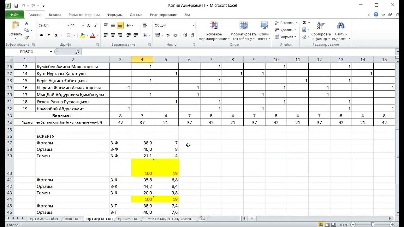Click the Paste (Вставить) clipboard icon
The height and width of the screenshot is (227, 404).
click(15, 26)
